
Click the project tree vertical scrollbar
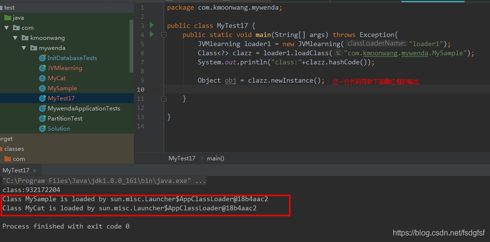pyautogui.click(x=132, y=46)
